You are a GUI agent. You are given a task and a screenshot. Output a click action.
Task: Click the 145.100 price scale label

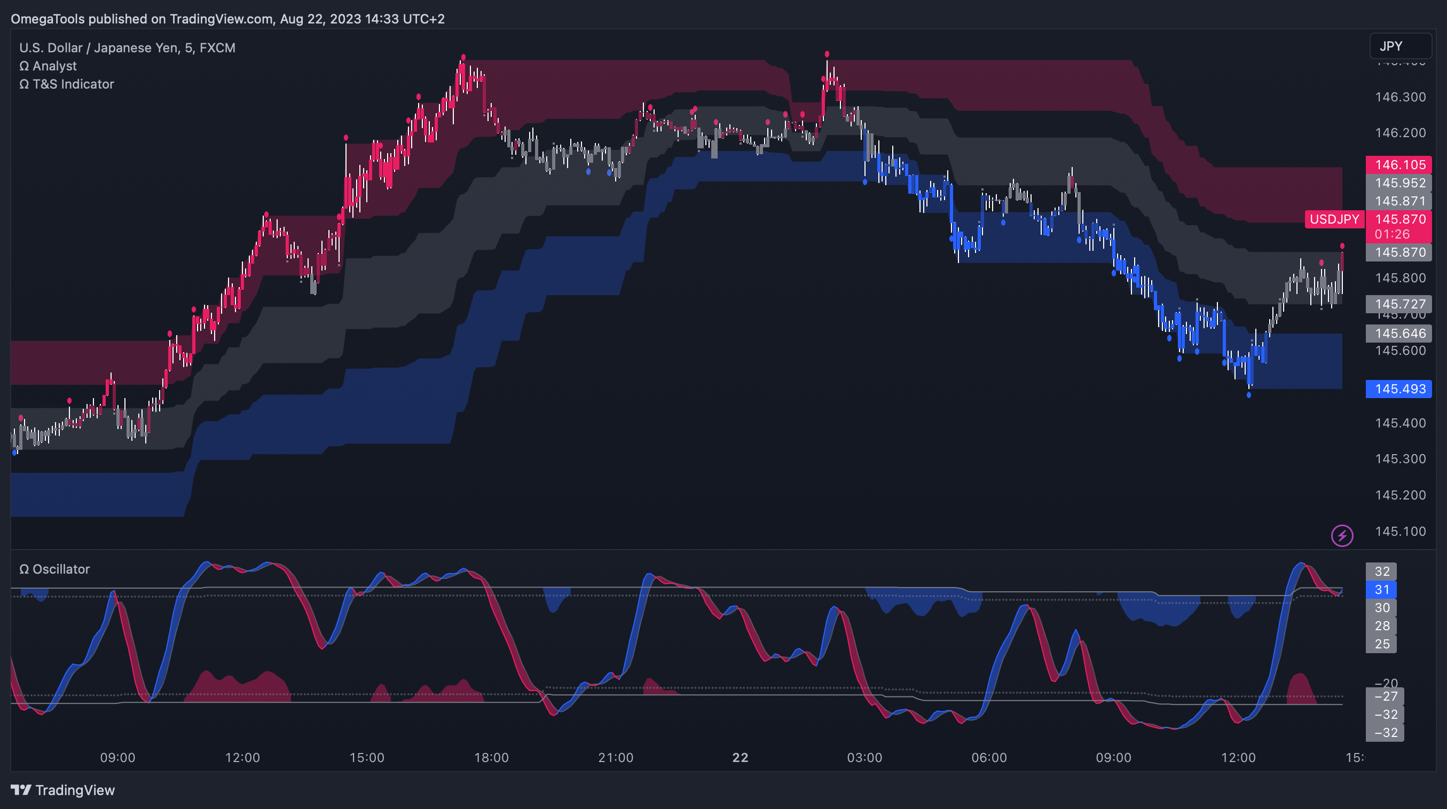pos(1400,531)
